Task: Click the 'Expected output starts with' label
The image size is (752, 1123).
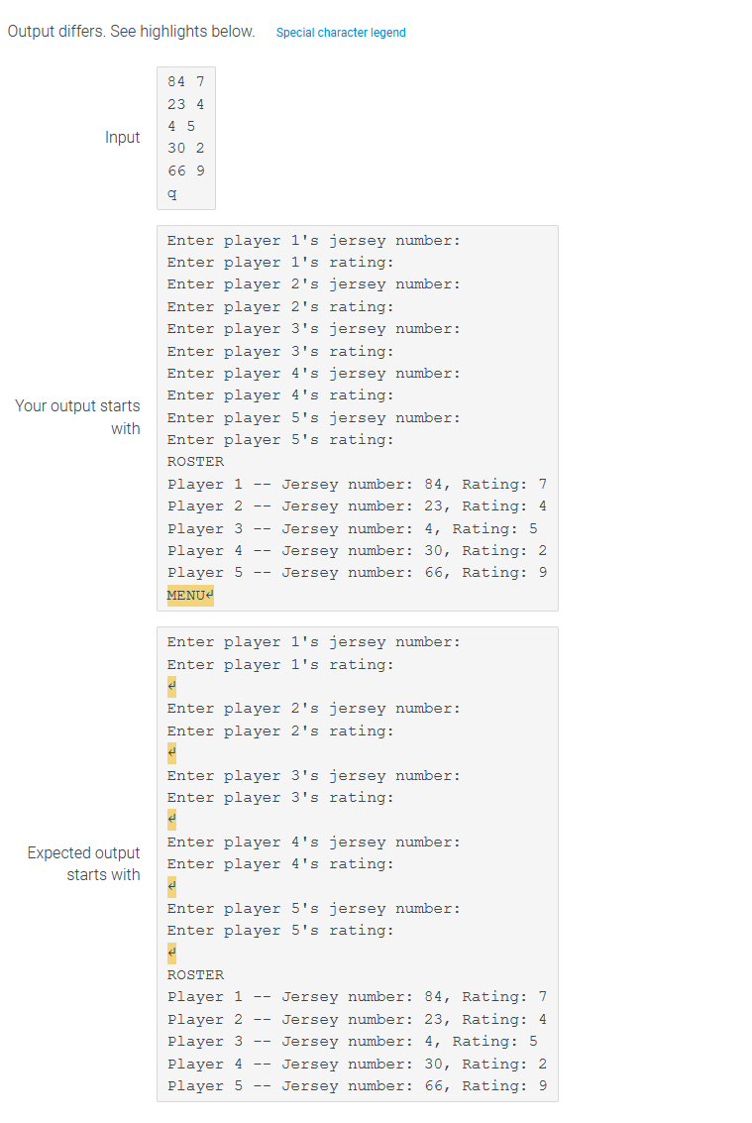Action: [84, 863]
